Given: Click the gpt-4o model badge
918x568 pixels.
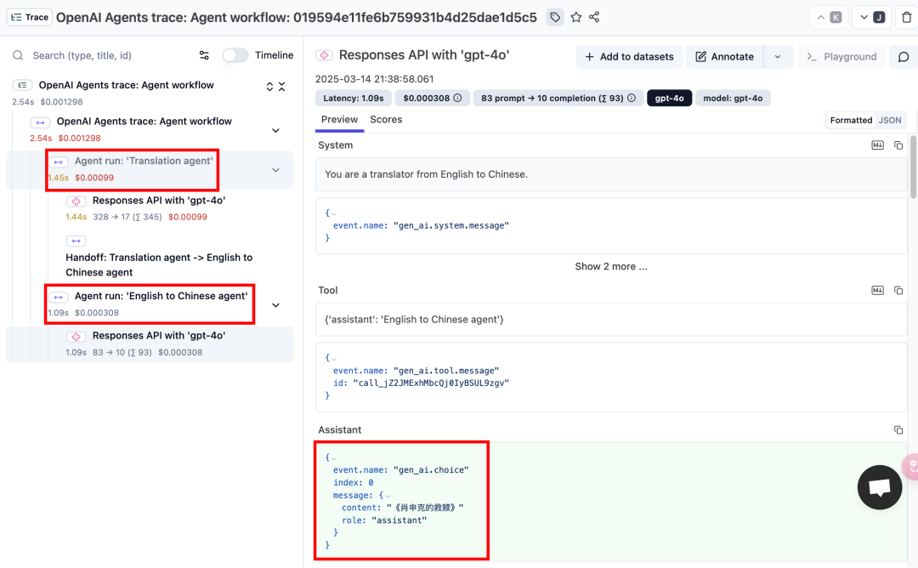Looking at the screenshot, I should pos(669,98).
